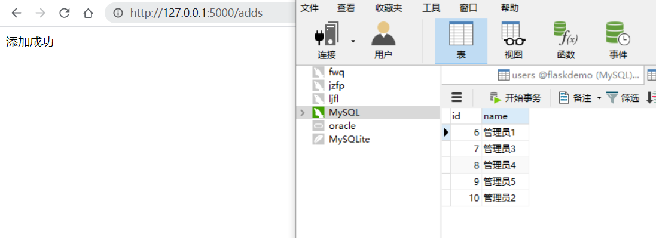Click the cell 管理员2

505,197
